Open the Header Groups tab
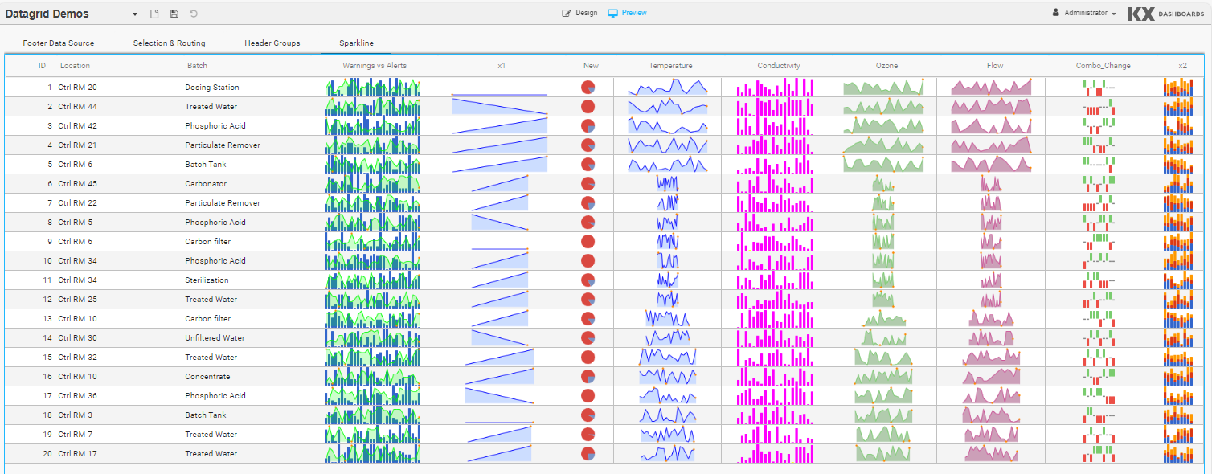 (x=272, y=43)
